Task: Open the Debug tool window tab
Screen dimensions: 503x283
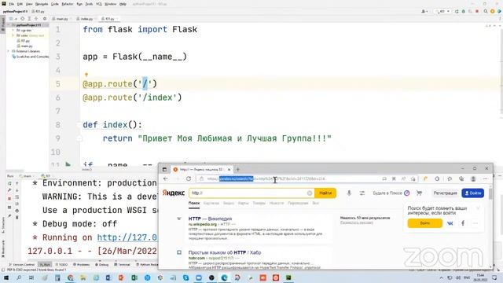Action: tap(102, 265)
